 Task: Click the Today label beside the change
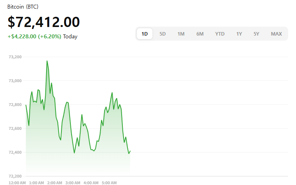coord(70,37)
